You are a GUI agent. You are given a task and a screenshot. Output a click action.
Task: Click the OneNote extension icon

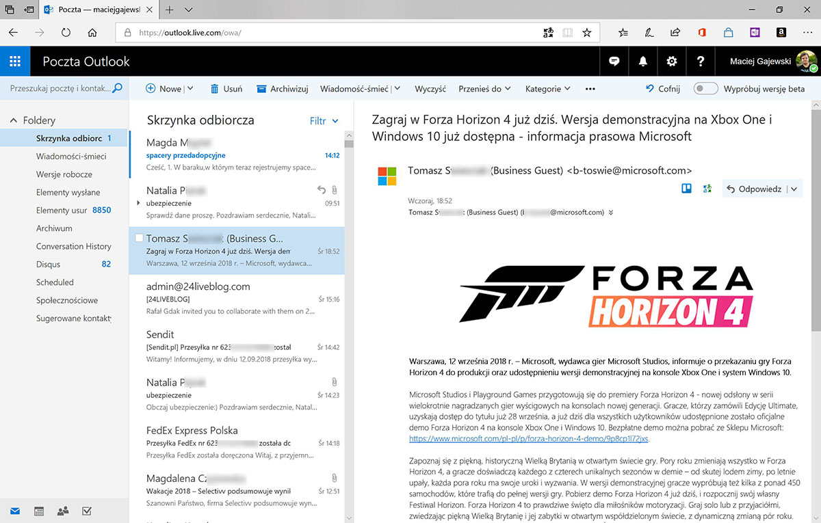(x=755, y=32)
